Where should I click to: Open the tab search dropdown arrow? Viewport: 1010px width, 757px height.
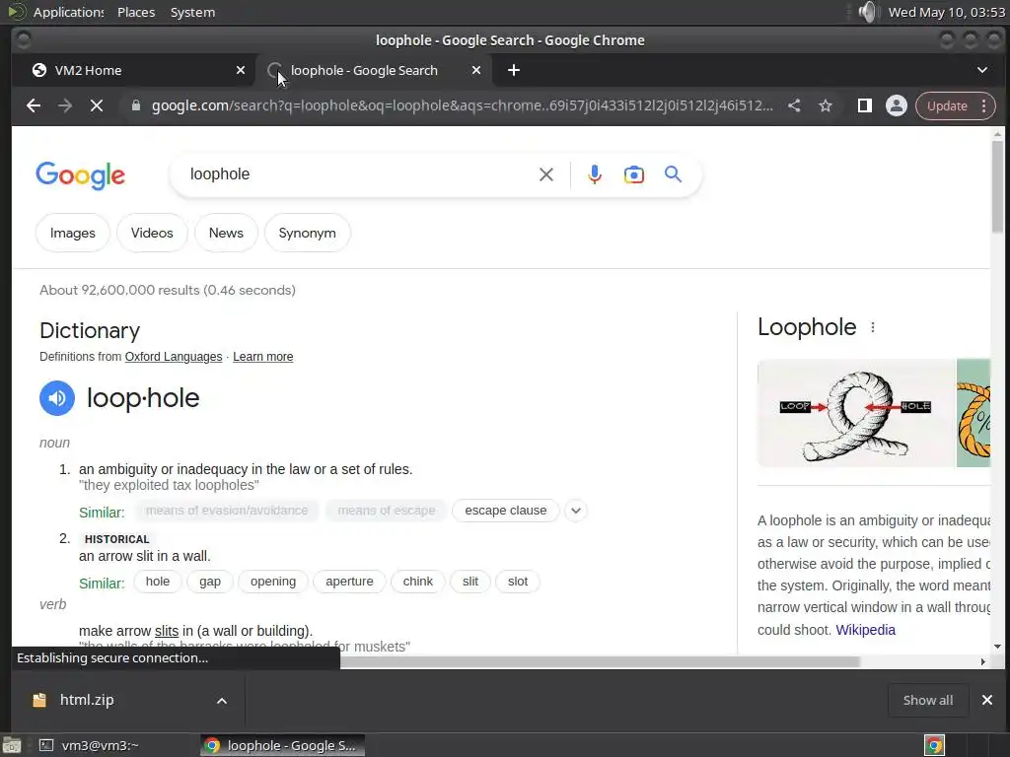click(982, 70)
